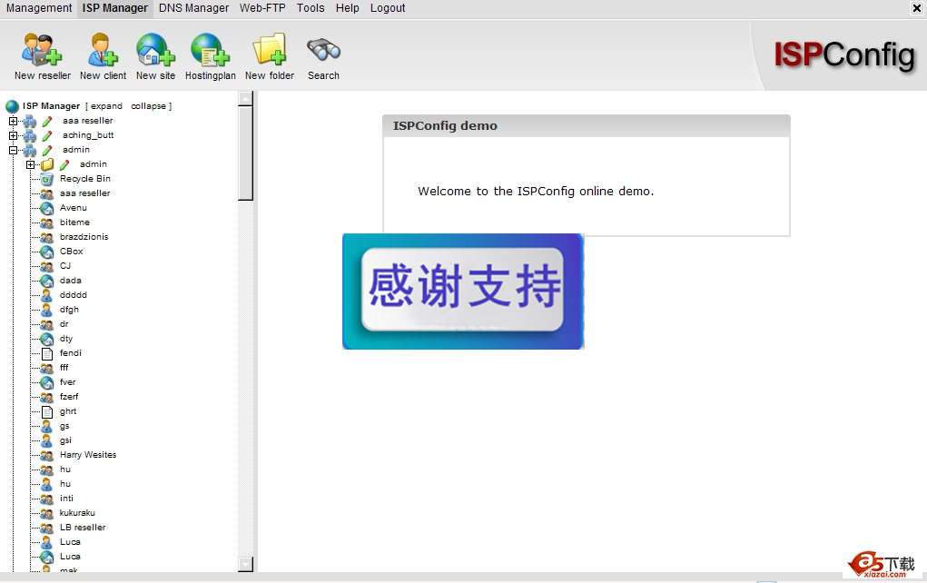Viewport: 927px width, 583px height.
Task: Open the Help menu
Action: coord(348,8)
